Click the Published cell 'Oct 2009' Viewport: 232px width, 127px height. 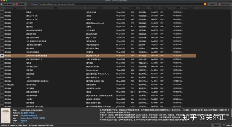[x=154, y=88]
